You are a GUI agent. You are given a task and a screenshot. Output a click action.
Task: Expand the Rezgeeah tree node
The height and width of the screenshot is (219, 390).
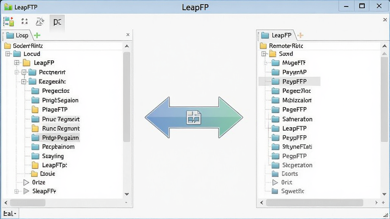point(24,81)
